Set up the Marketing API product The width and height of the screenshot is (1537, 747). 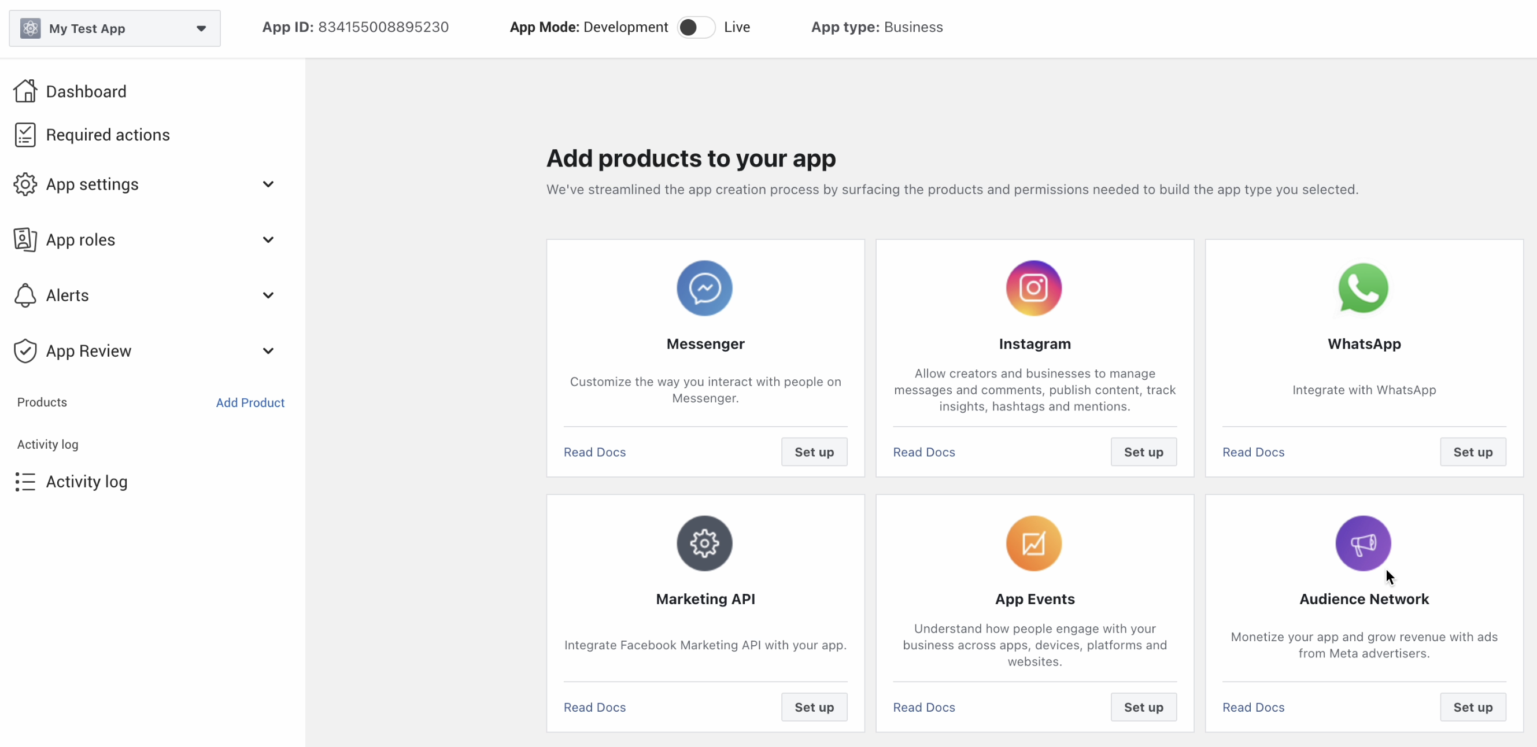[x=814, y=707]
